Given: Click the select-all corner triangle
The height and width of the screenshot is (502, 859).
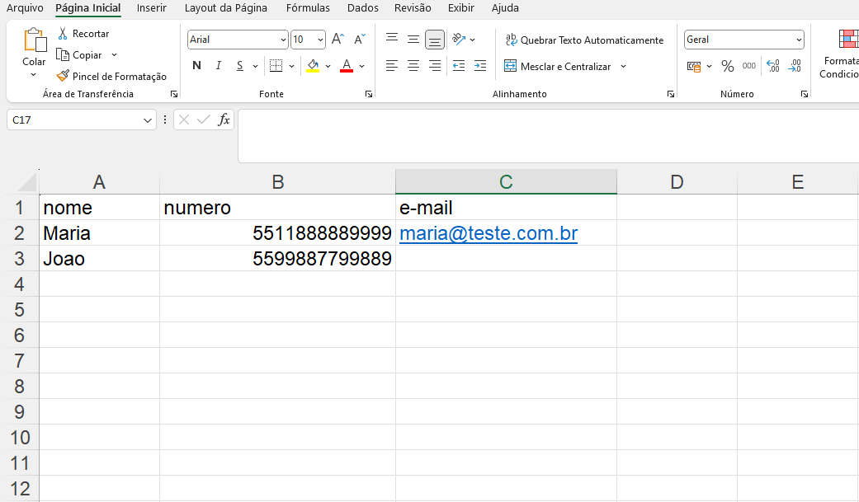Looking at the screenshot, I should 27,182.
